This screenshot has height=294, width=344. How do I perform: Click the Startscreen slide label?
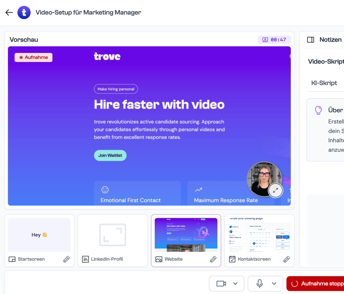click(31, 259)
